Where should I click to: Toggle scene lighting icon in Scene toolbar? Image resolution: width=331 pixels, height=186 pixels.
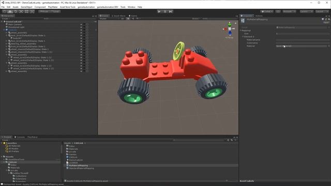pos(128,19)
